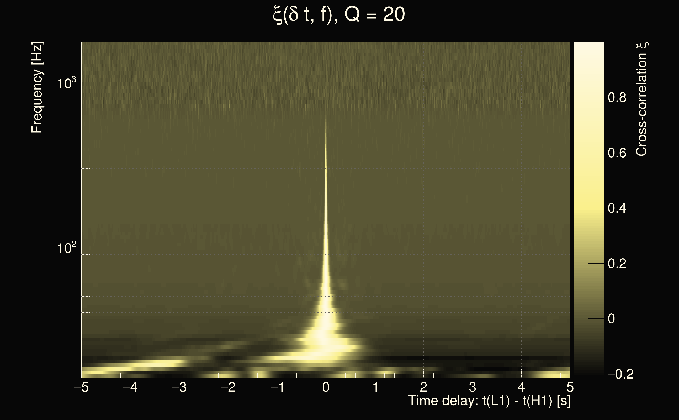Click the −3 tick label on time axis
The height and width of the screenshot is (420, 679).
point(179,387)
